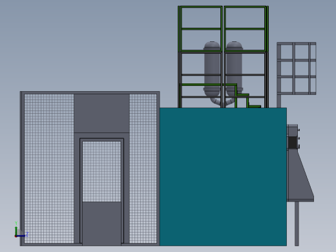Pick the narrow mesh panel right of the door
The height and width of the screenshot is (252, 336).
tap(143, 169)
